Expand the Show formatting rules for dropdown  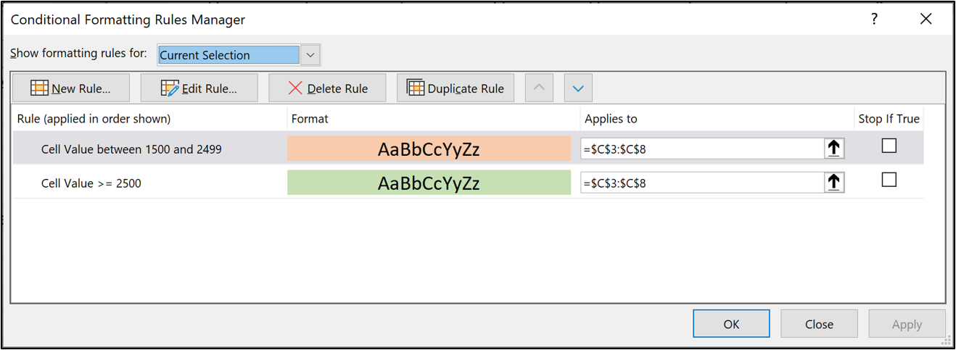(x=310, y=55)
